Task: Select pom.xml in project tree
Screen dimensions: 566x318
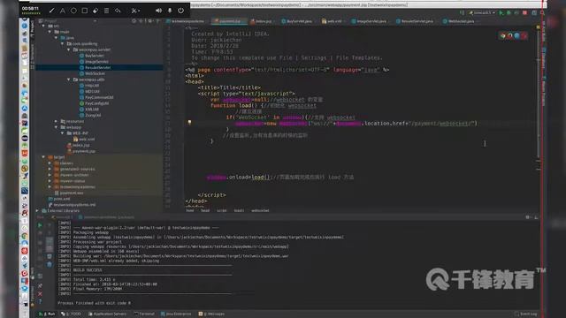Action: click(59, 199)
